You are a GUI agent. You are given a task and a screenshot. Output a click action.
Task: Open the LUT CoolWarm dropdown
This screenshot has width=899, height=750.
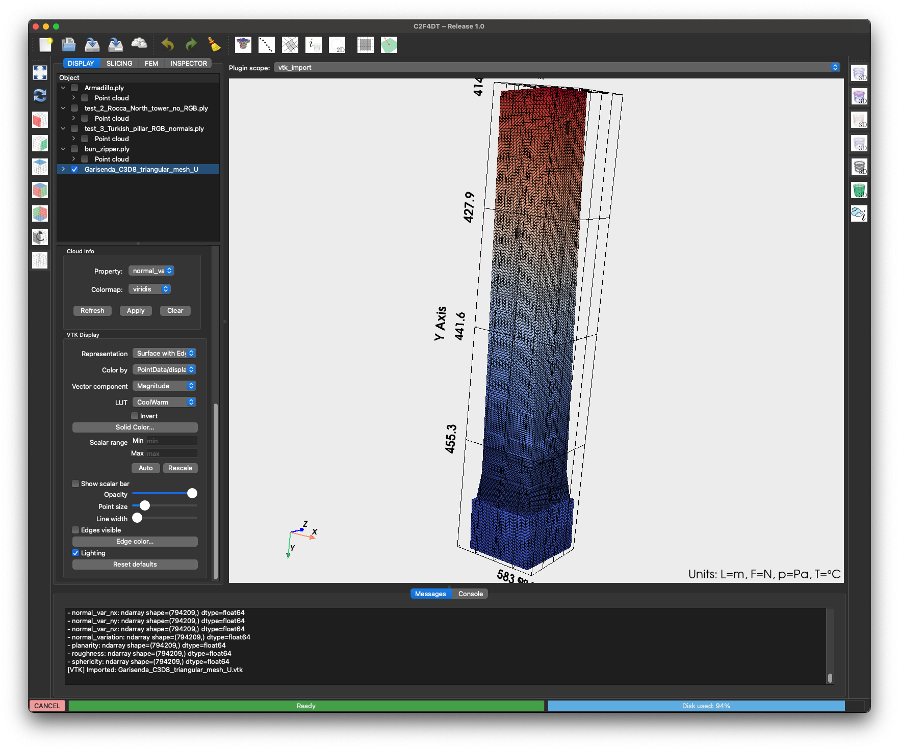[164, 402]
